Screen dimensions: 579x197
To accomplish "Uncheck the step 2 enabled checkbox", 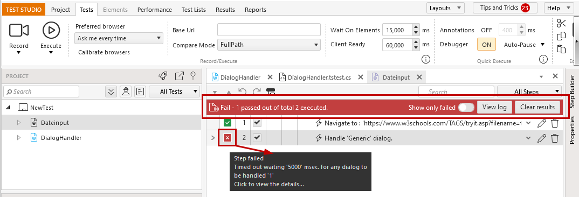I will tap(257, 138).
